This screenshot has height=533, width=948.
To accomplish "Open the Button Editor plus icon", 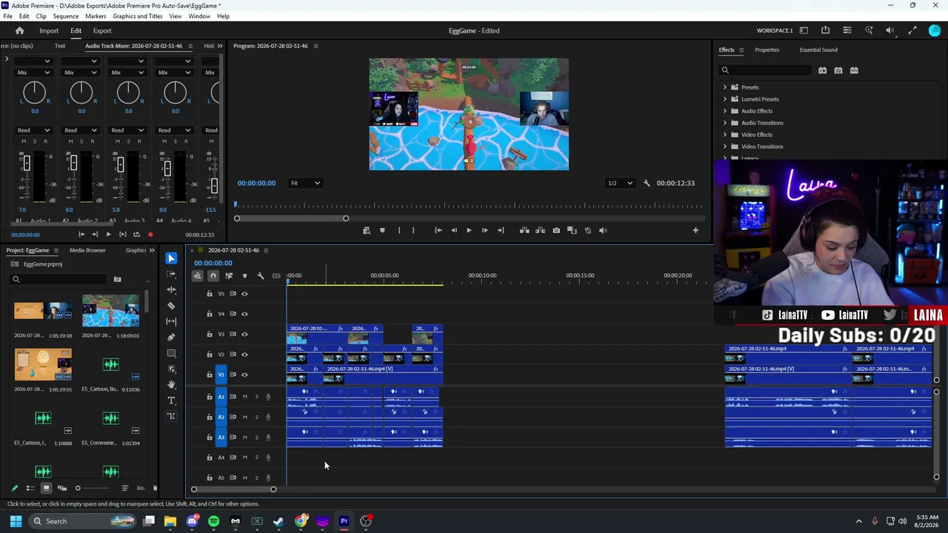I will (x=695, y=230).
